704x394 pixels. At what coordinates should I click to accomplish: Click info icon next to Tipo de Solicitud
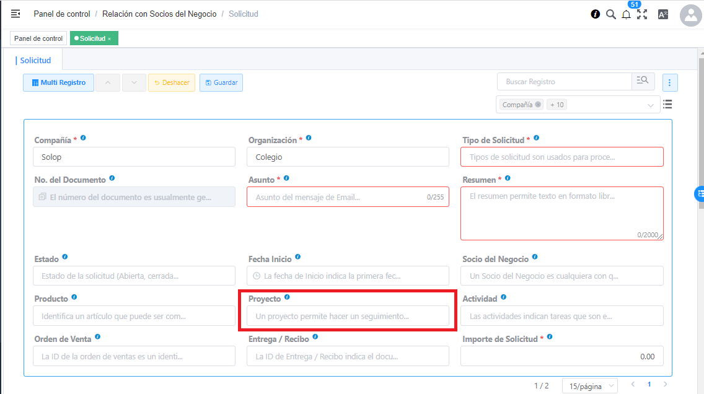[x=536, y=138]
